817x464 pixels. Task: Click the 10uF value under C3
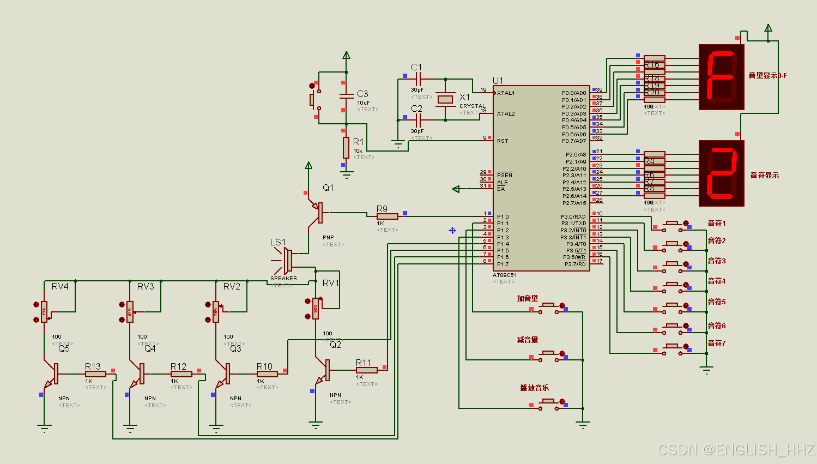coord(364,103)
